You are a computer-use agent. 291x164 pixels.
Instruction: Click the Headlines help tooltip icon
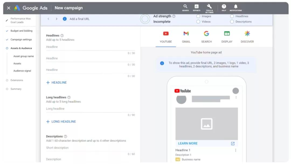[x=62, y=35]
